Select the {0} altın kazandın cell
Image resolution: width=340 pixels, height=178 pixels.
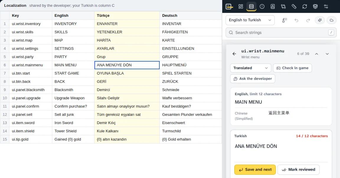click(x=127, y=139)
